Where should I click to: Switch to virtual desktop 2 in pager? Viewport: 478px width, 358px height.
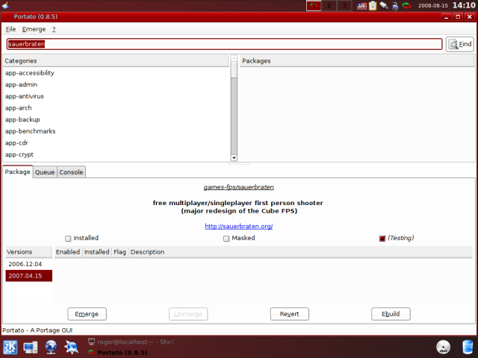(329, 5)
